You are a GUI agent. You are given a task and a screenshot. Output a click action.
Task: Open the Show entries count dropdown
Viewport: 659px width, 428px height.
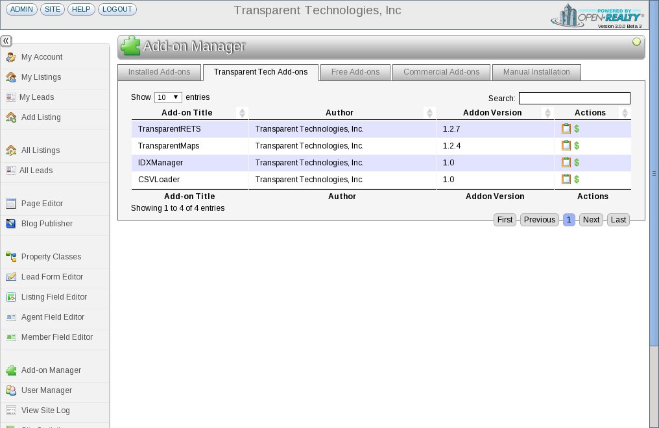pyautogui.click(x=168, y=97)
